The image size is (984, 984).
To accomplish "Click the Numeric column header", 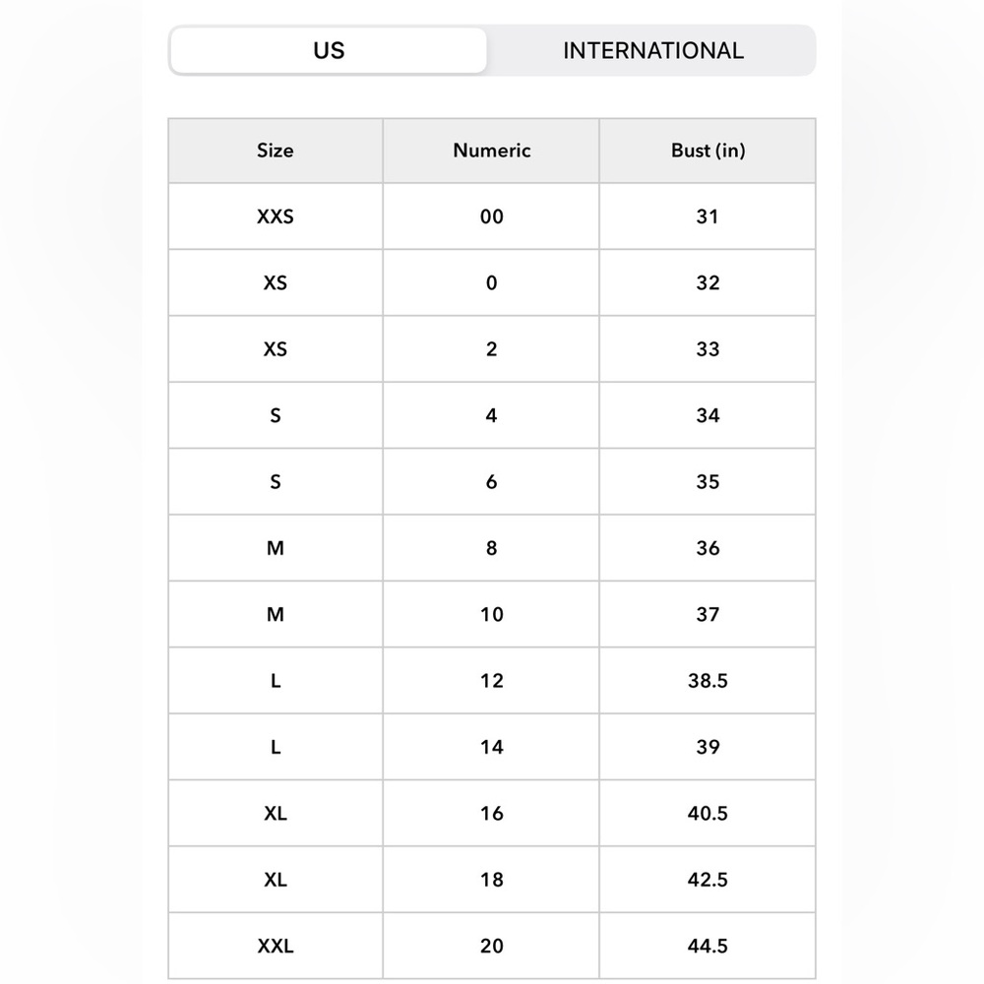I will (491, 151).
